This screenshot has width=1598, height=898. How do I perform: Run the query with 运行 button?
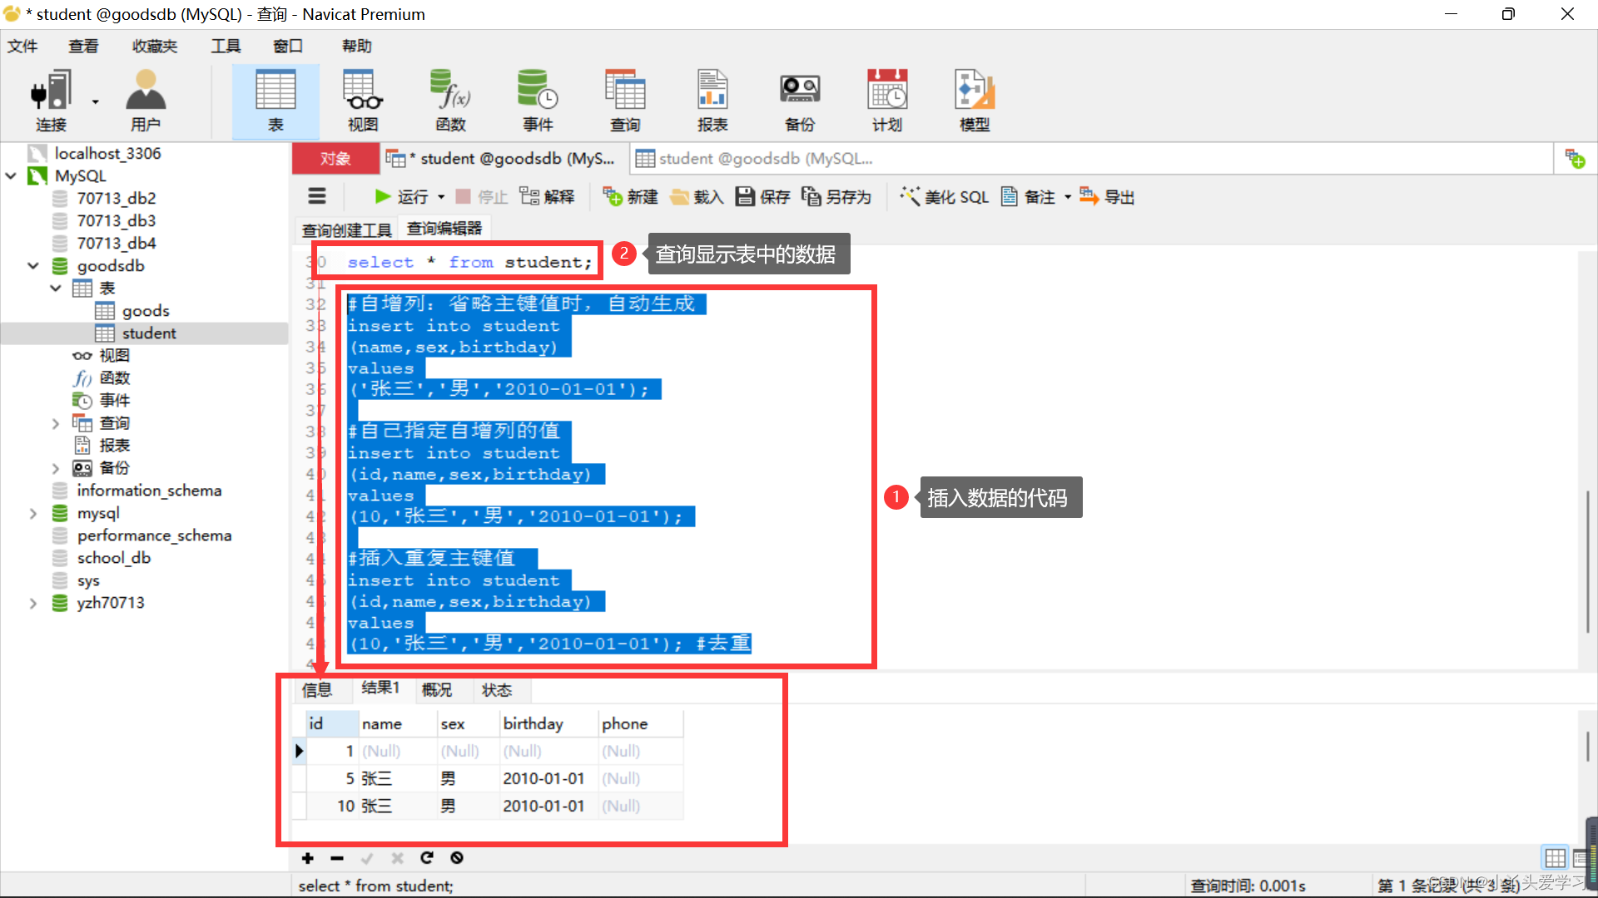point(401,197)
